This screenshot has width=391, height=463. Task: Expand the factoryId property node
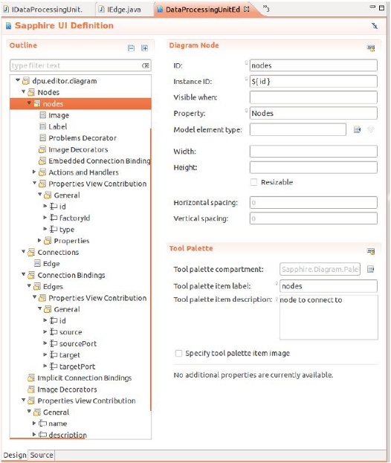coord(45,217)
